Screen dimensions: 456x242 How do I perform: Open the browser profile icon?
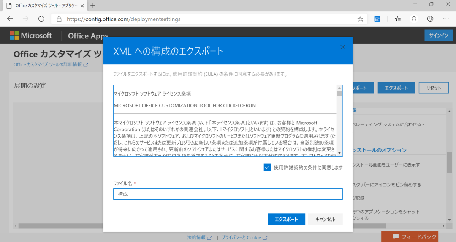tap(414, 19)
